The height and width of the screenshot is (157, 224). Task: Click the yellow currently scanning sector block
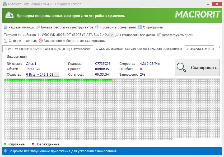(113, 80)
